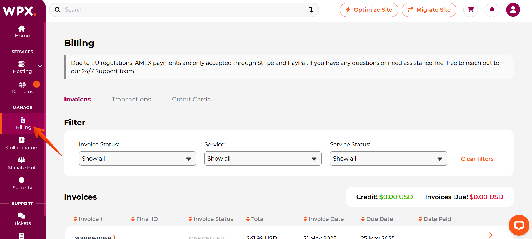
Task: Open Affiliate Hub in sidebar
Action: tap(22, 164)
